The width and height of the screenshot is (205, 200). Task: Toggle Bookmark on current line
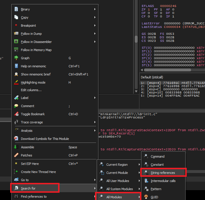33,114
